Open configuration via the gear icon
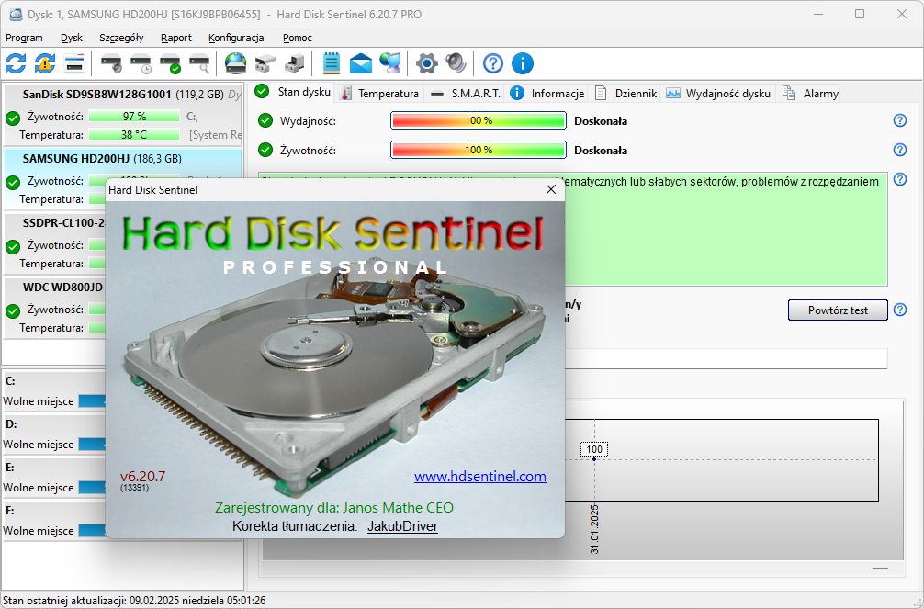This screenshot has width=924, height=609. [427, 63]
